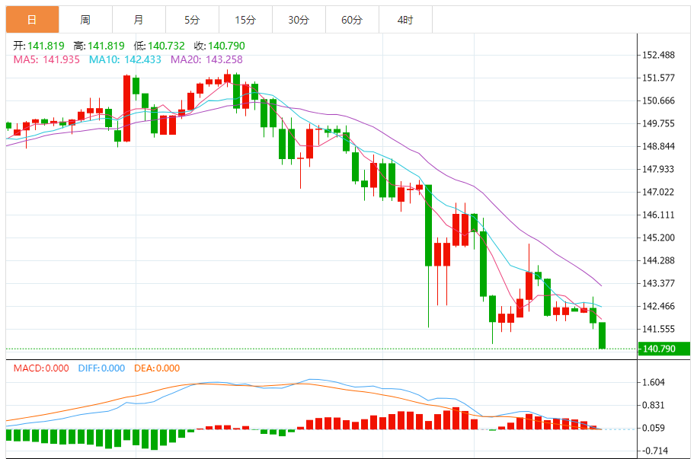697x459 pixels.
Task: Click the MACD: 0.000 label
Action: 41,368
